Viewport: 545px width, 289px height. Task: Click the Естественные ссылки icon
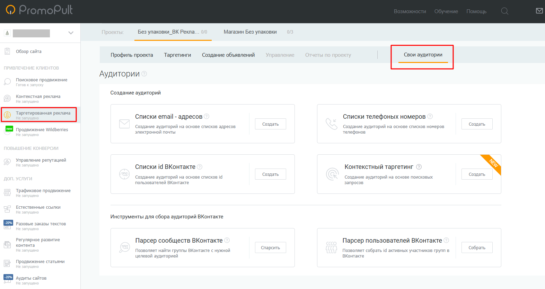tap(7, 209)
